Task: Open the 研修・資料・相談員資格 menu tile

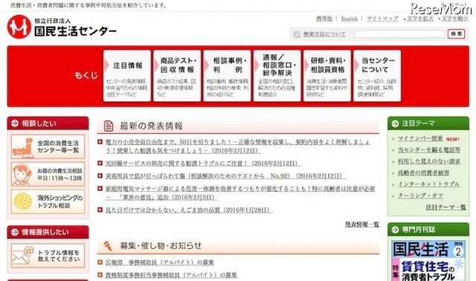Action: click(327, 76)
